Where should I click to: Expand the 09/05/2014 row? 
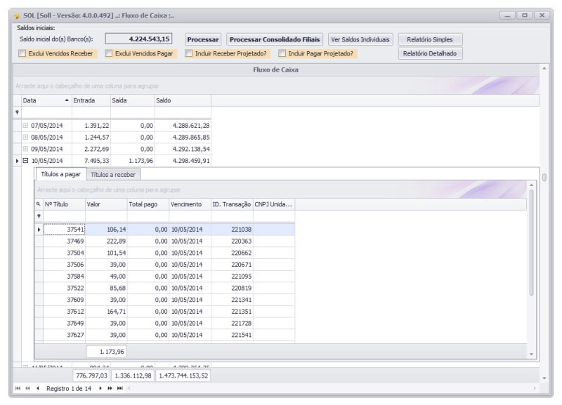(25, 149)
